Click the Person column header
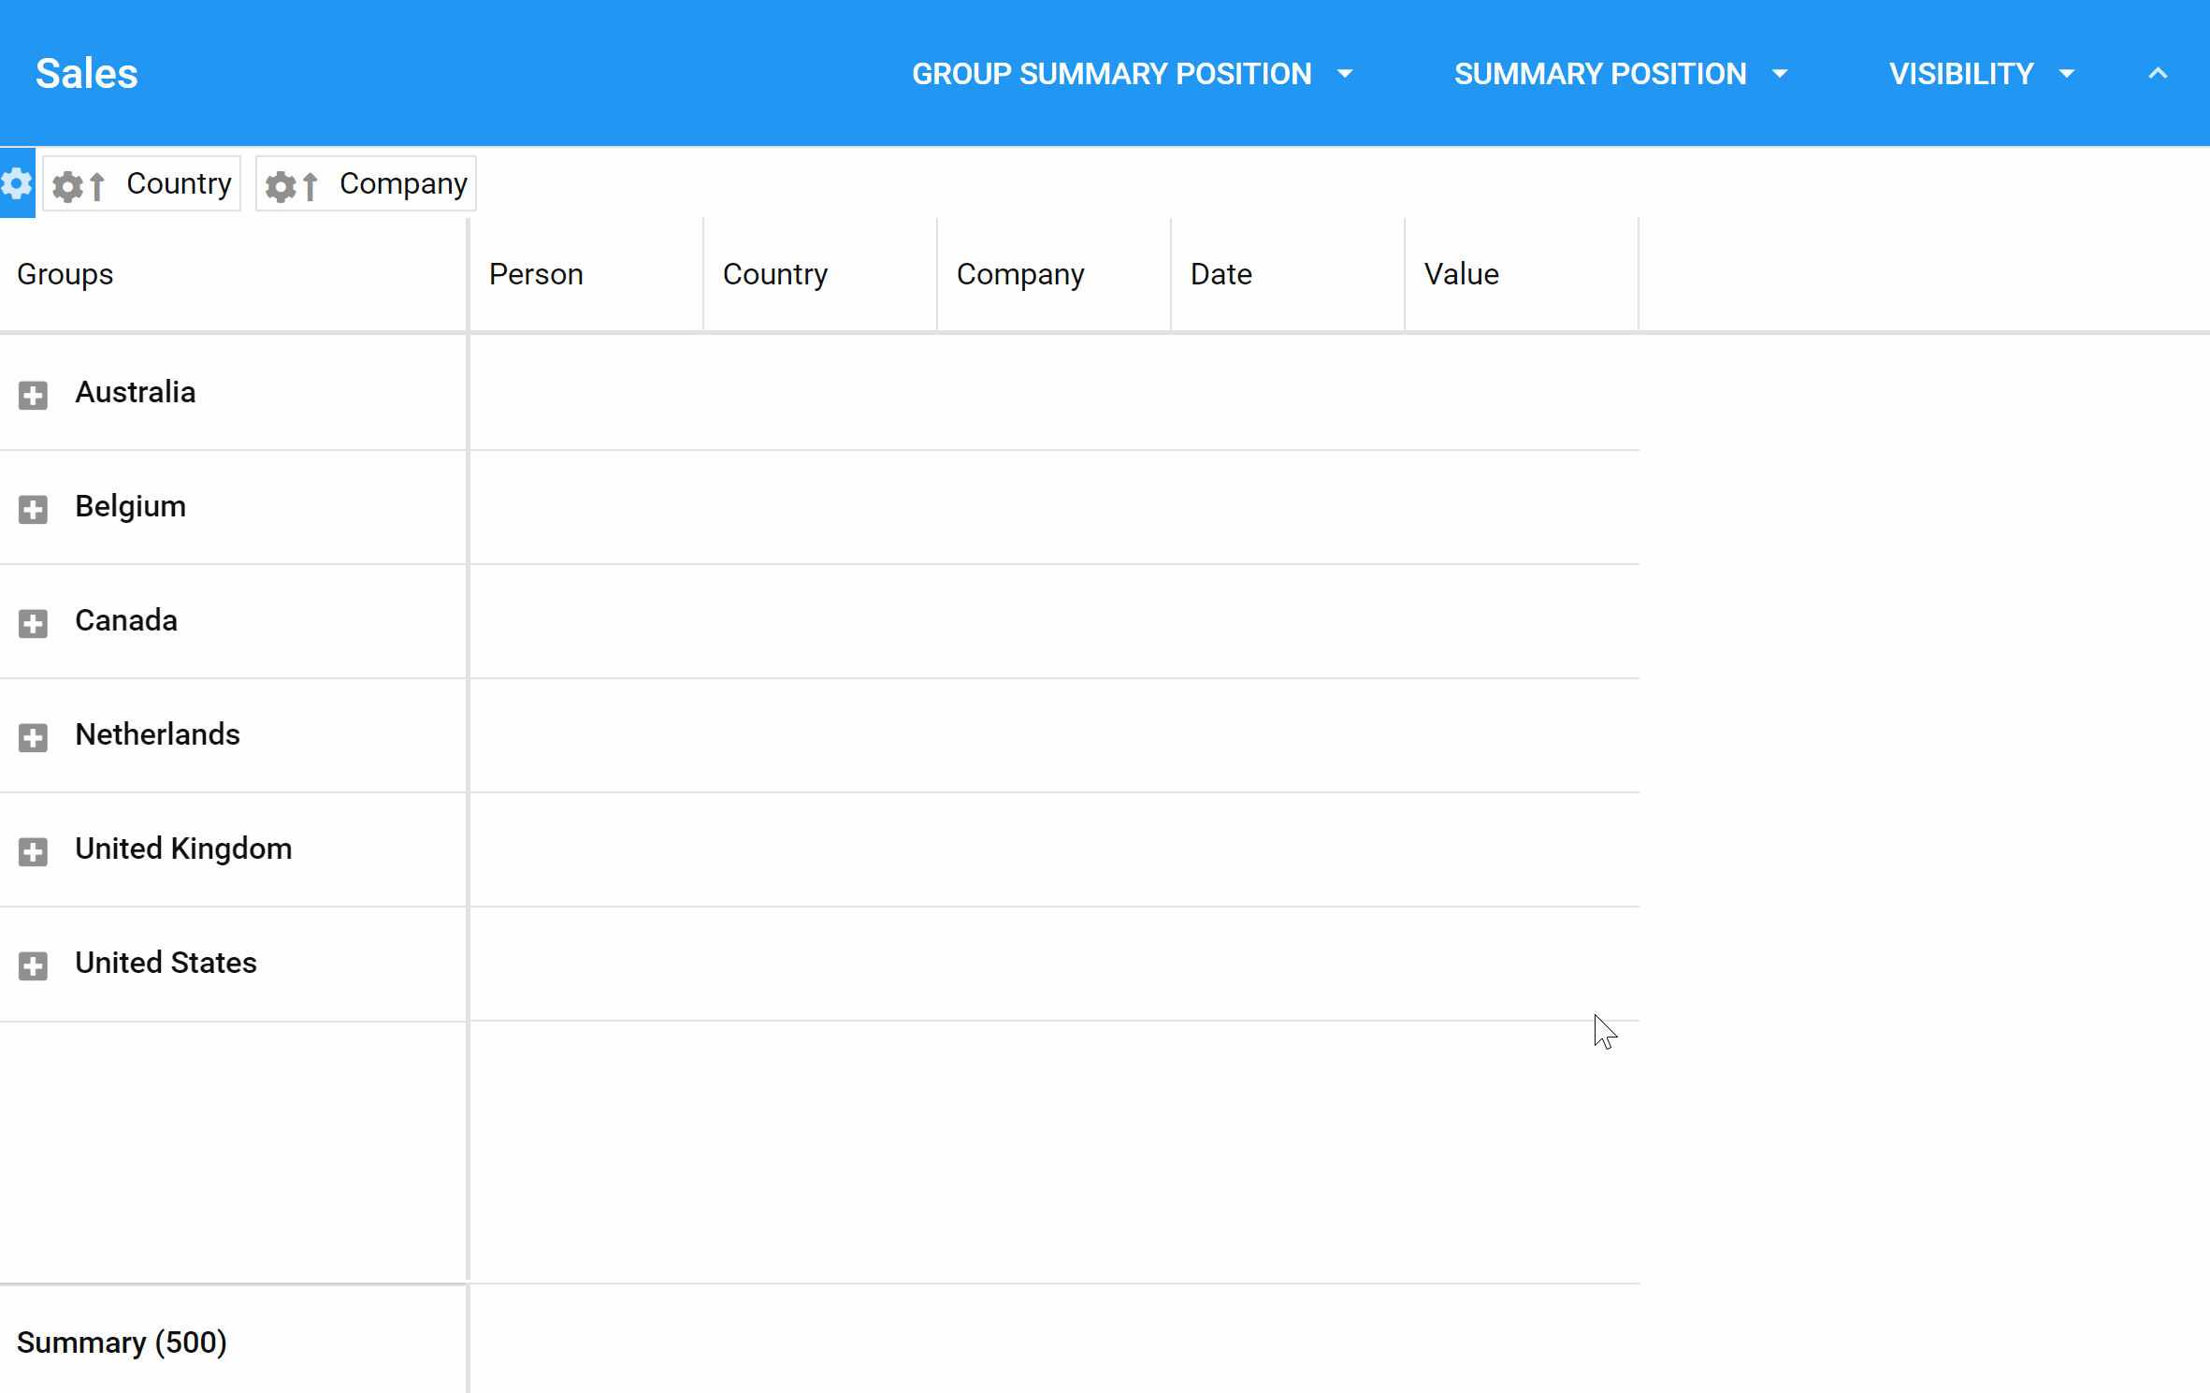This screenshot has width=2210, height=1393. [586, 274]
